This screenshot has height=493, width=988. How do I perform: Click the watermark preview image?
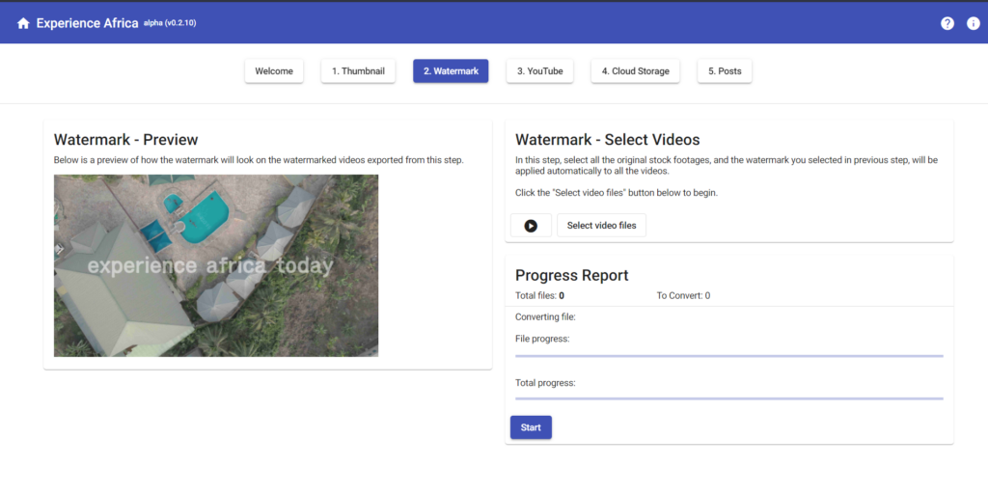tap(216, 265)
